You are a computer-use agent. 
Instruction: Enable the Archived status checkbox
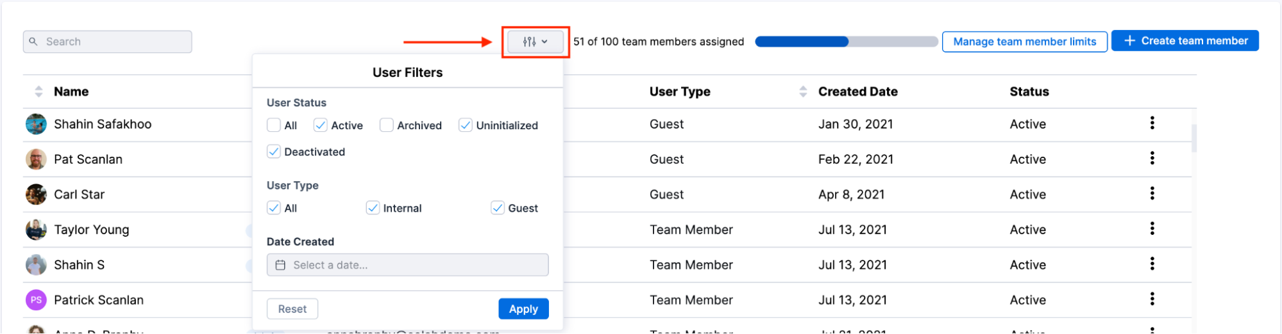coord(386,125)
